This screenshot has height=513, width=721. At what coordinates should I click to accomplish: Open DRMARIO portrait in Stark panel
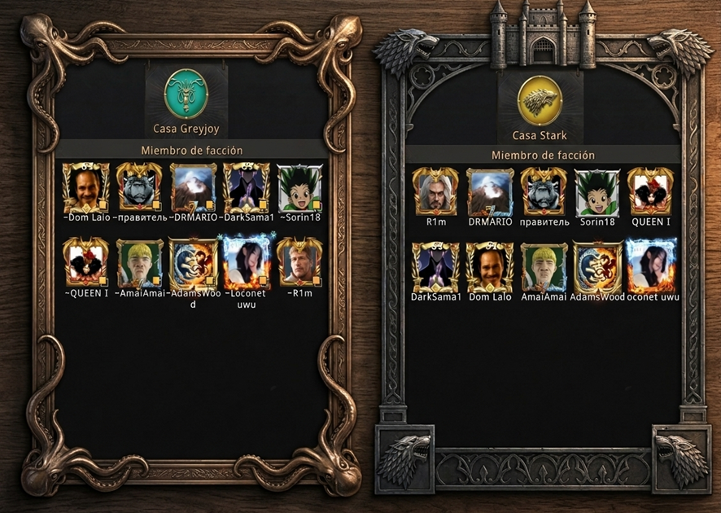pos(490,192)
